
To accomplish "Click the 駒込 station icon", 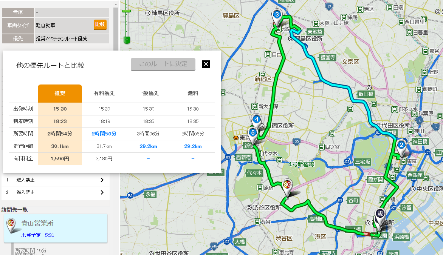I will [360, 9].
